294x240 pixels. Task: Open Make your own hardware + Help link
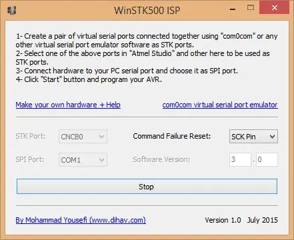(x=68, y=105)
